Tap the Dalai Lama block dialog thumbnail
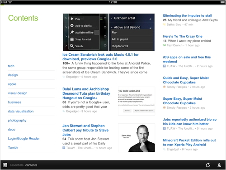Image resolution: width=226 pixels, height=170 pixels. (137, 101)
